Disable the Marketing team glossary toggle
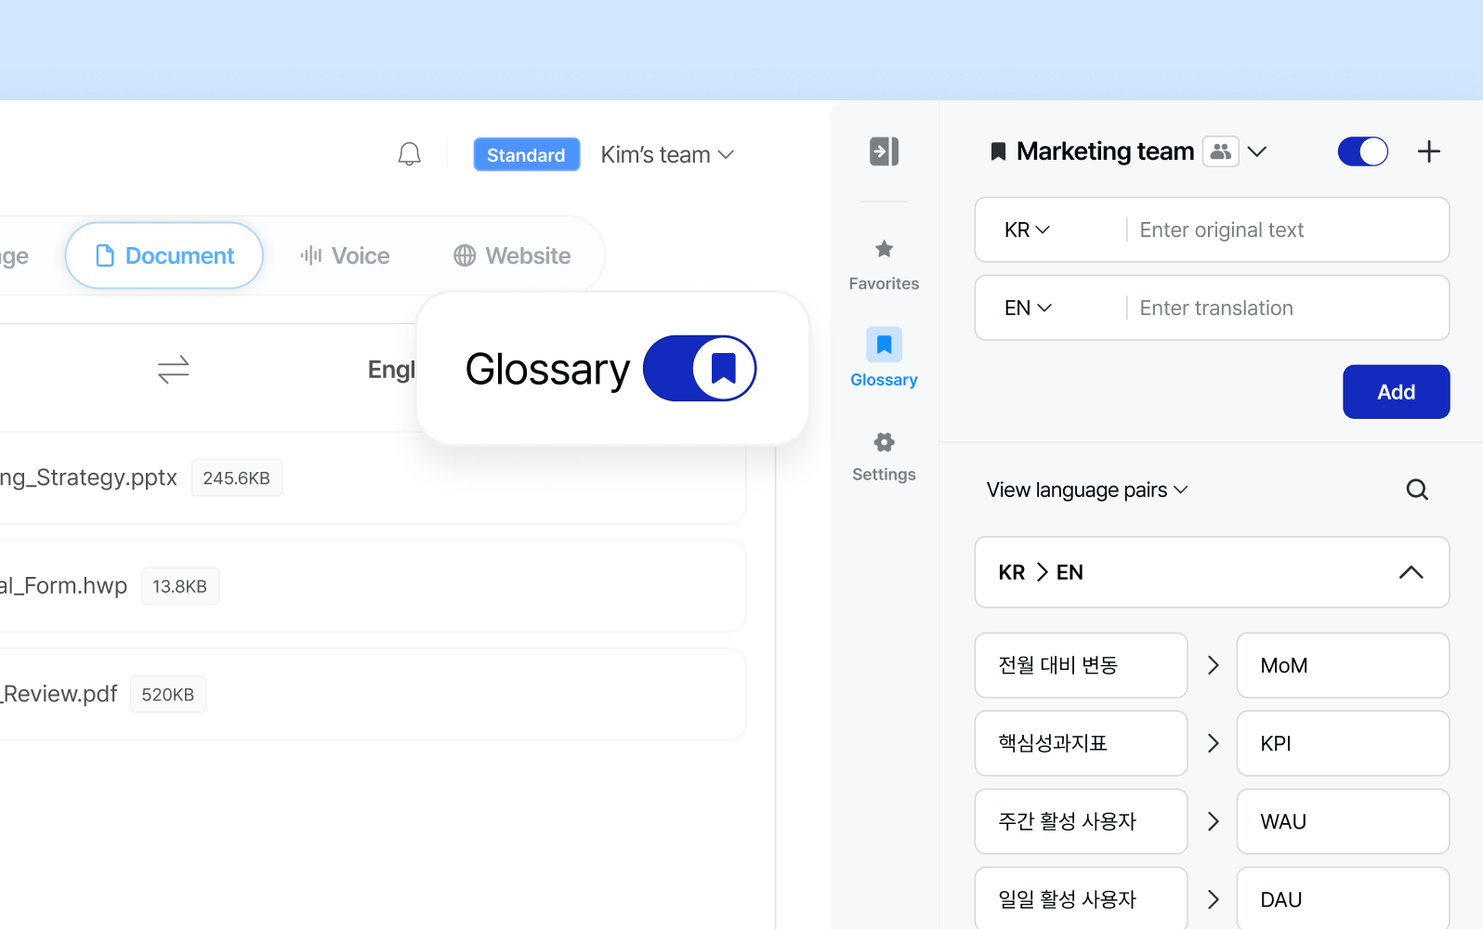Image resolution: width=1483 pixels, height=929 pixels. click(x=1362, y=151)
